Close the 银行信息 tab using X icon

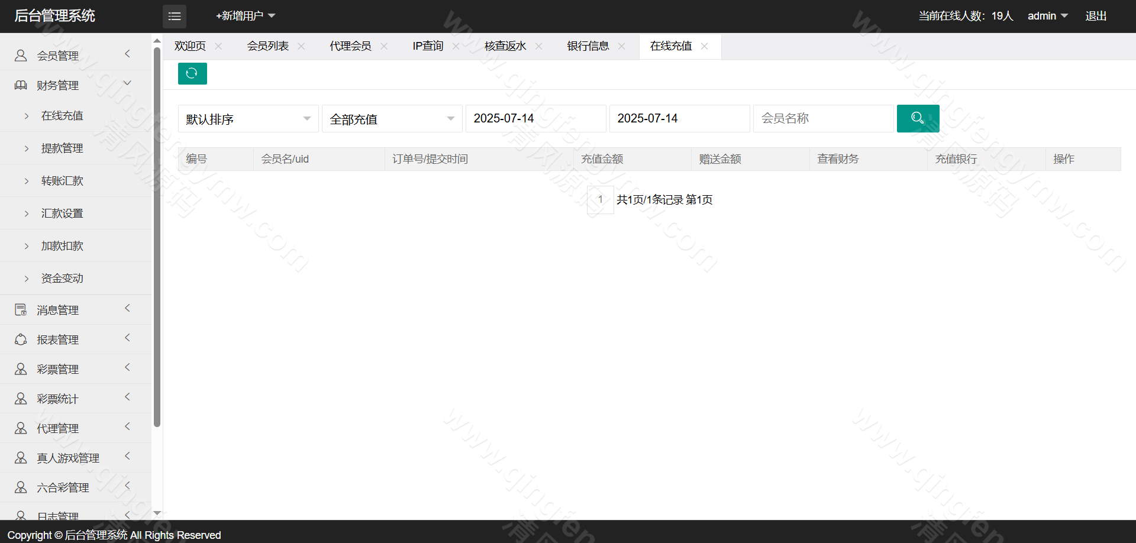[621, 46]
